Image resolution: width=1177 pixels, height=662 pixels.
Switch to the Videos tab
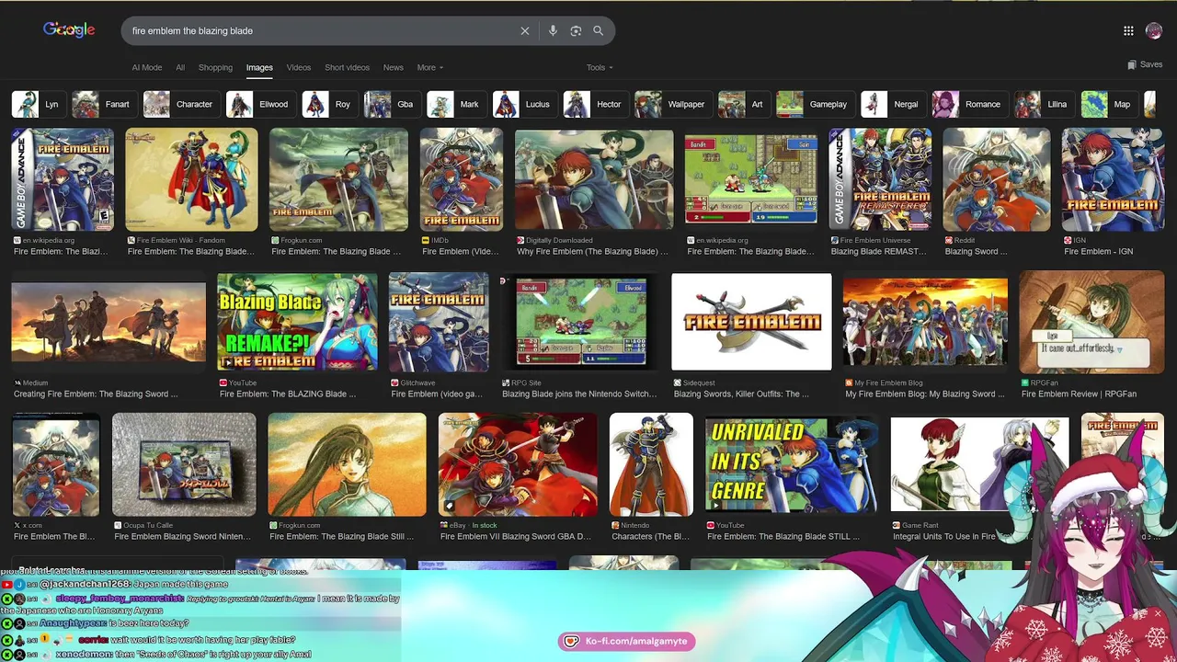coord(299,67)
